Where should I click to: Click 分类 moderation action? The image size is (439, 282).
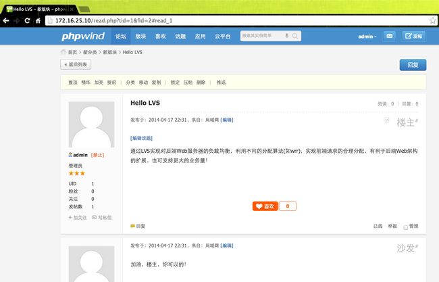pyautogui.click(x=130, y=83)
